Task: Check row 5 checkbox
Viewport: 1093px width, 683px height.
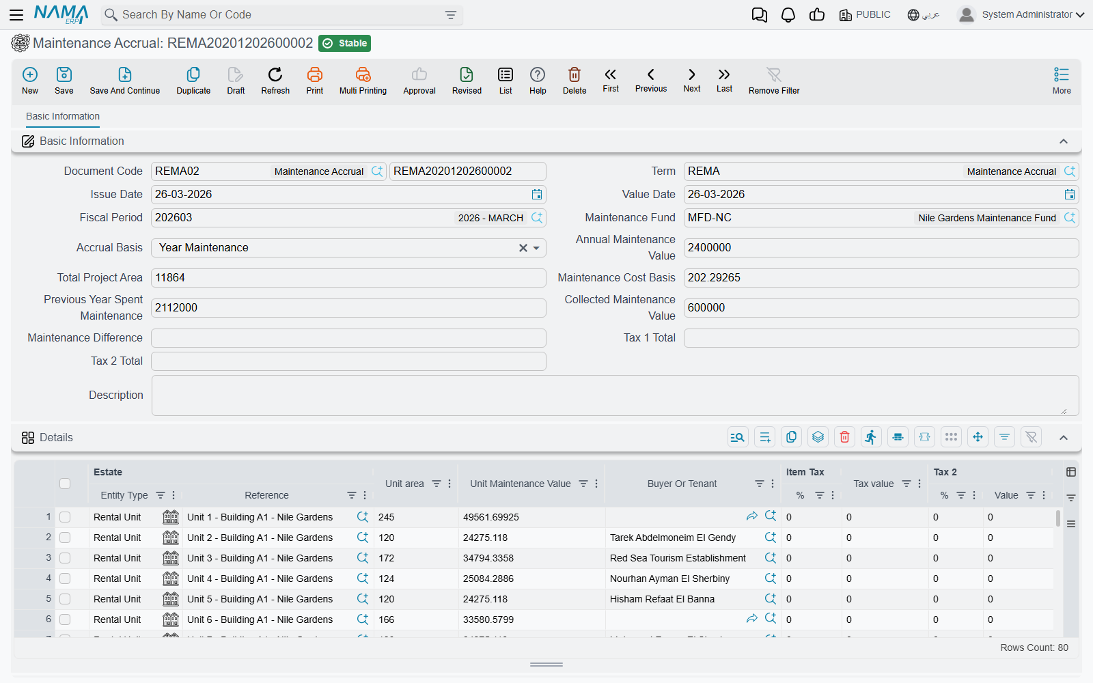Action: click(x=65, y=599)
